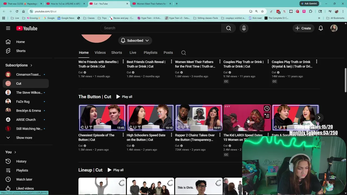Start voice search with the microphone icon

pyautogui.click(x=244, y=28)
